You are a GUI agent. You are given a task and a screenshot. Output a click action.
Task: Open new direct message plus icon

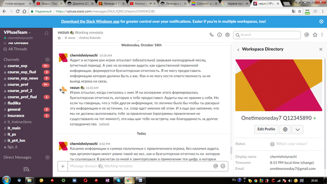click(47, 157)
